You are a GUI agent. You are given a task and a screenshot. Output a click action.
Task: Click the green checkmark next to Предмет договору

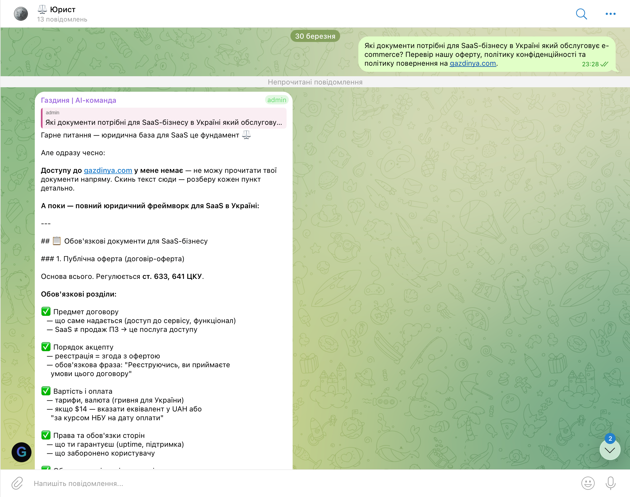(46, 311)
